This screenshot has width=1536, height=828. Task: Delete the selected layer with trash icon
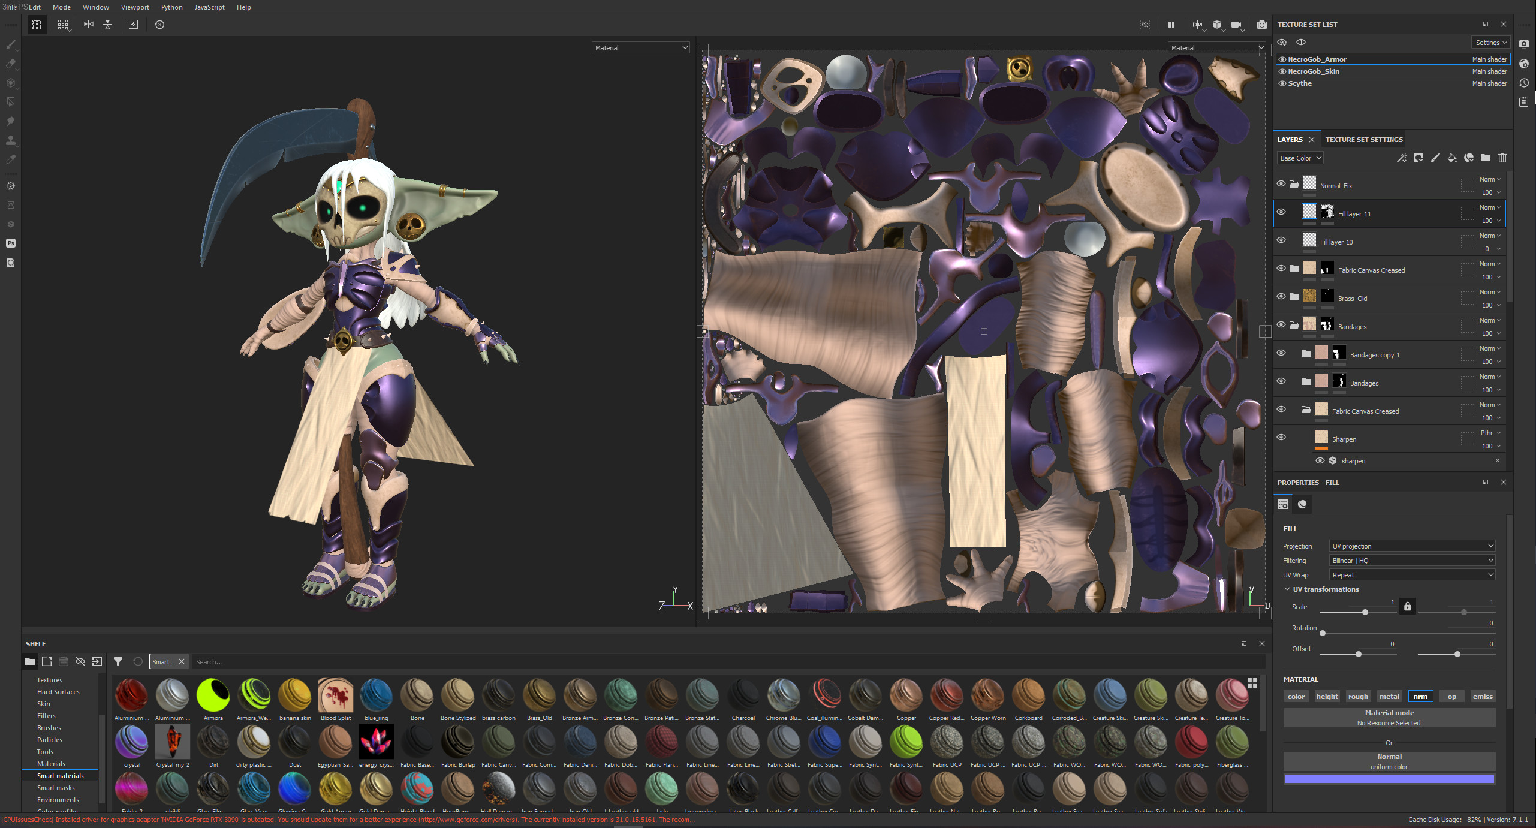pos(1502,158)
